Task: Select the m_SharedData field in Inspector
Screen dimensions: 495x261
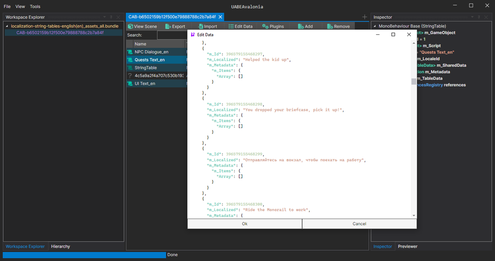Action: tap(451, 65)
